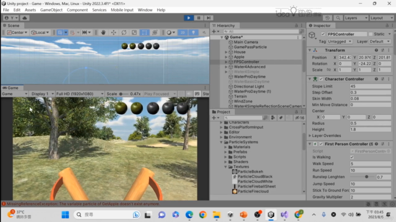Expand the Apple object in Hierarchy
The height and width of the screenshot is (222, 396).
[226, 57]
